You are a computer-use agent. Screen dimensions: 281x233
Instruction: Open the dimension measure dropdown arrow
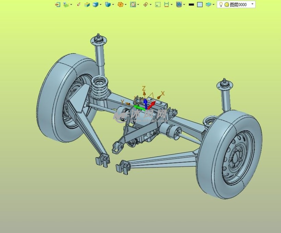tap(171, 5)
